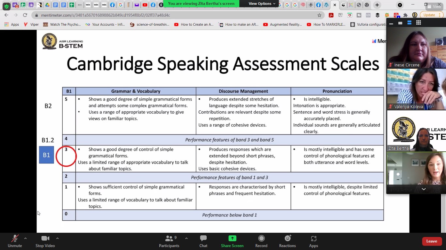446x250 pixels.
Task: Open the View Options dropdown
Action: 262,4
